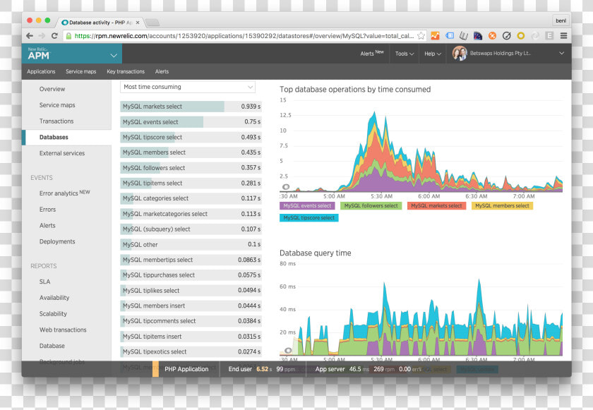Select the MySQL membertips select row

click(x=191, y=260)
